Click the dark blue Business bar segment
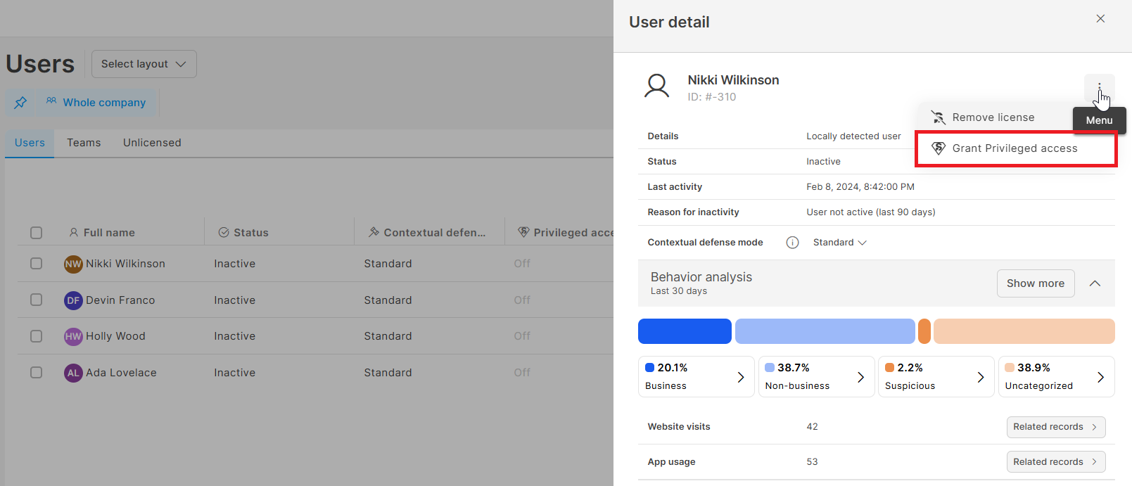 coord(684,331)
